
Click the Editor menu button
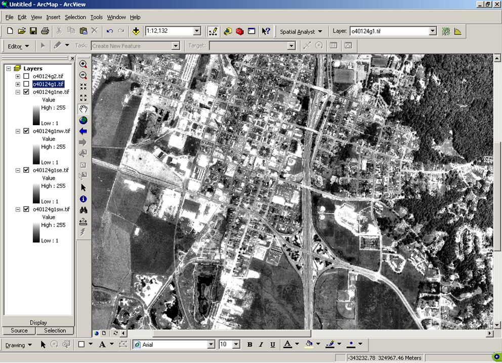tap(18, 46)
